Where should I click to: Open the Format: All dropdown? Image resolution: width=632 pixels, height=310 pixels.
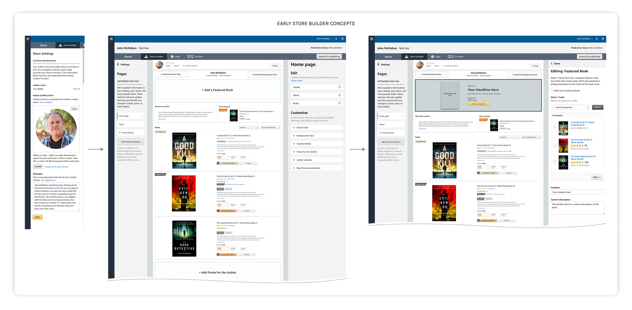coord(249,127)
